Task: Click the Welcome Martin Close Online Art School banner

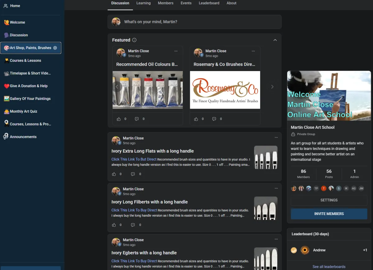Action: pos(329,96)
